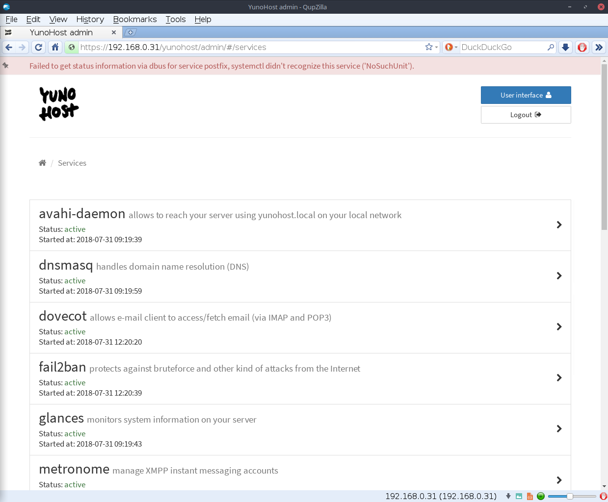This screenshot has height=502, width=608.
Task: Toggle image loading in the status bar
Action: [x=519, y=496]
